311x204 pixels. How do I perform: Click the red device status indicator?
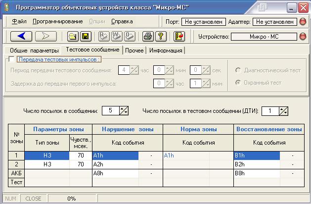303,37
